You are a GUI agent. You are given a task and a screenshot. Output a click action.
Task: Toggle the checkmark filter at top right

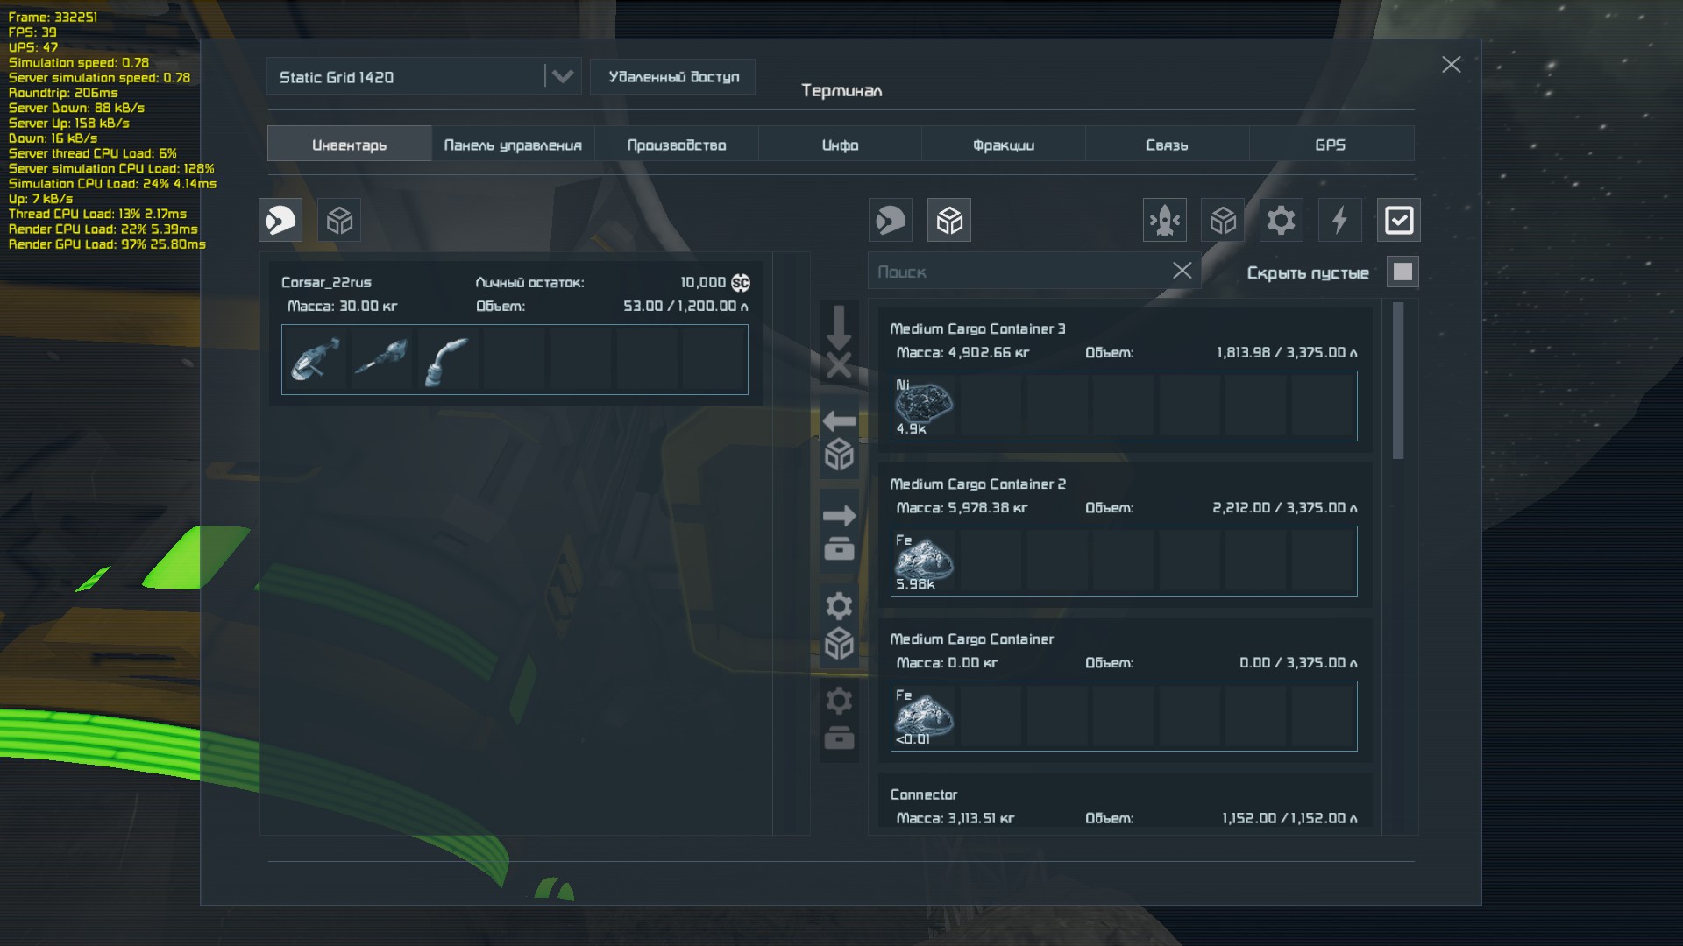click(1398, 220)
